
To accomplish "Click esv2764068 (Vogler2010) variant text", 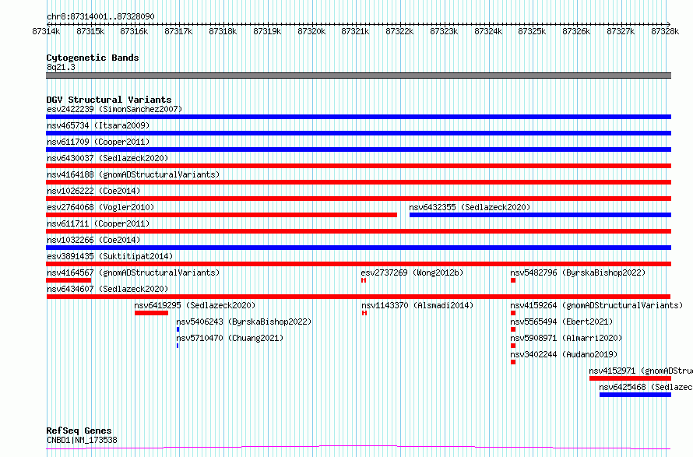I will coord(100,207).
